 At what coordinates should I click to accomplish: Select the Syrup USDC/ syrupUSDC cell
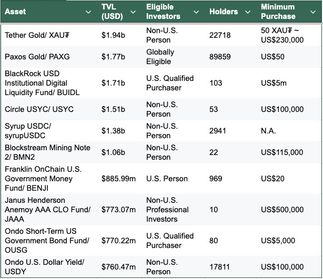[x=28, y=131]
